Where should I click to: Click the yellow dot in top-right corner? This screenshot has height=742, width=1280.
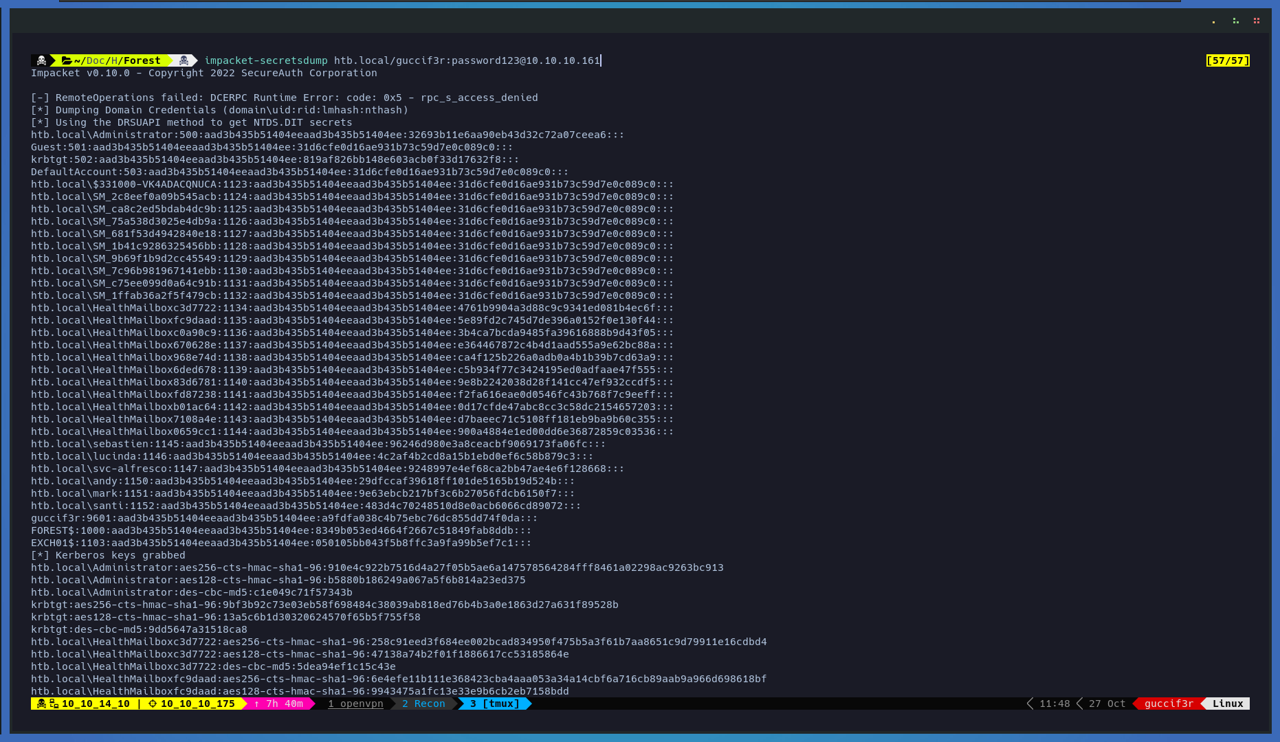tap(1213, 22)
